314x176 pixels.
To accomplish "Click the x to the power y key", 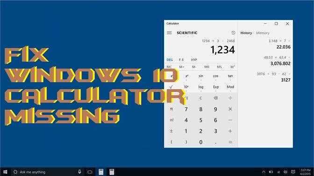I will point(186,76).
